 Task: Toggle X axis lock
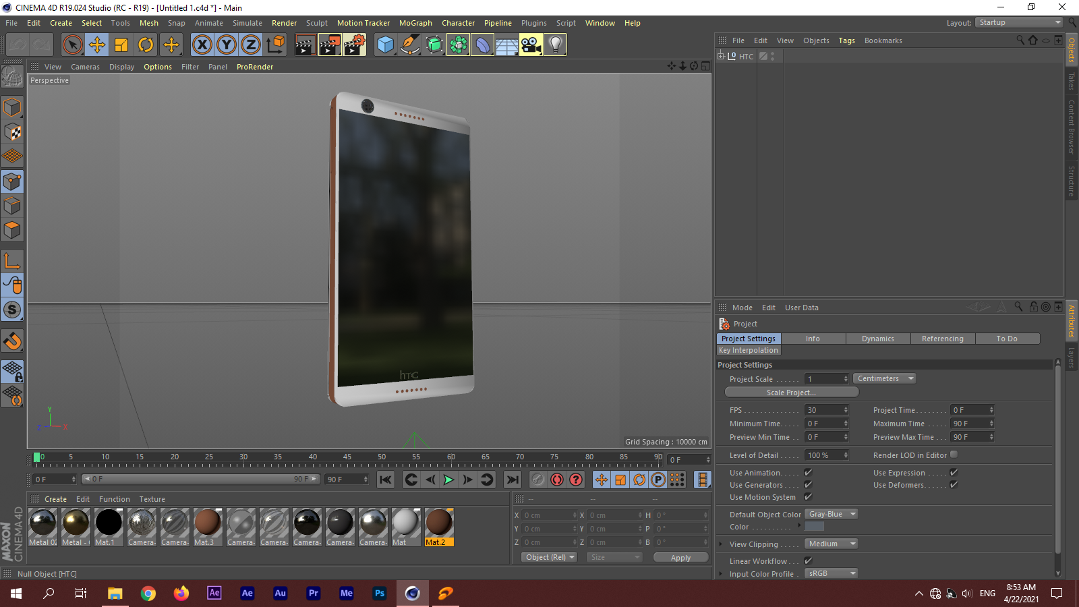click(x=202, y=45)
